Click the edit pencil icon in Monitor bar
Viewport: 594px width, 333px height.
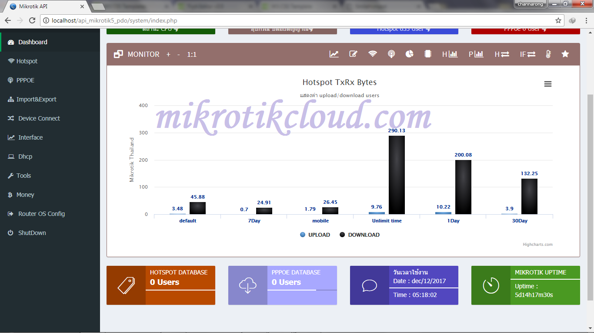tap(353, 54)
